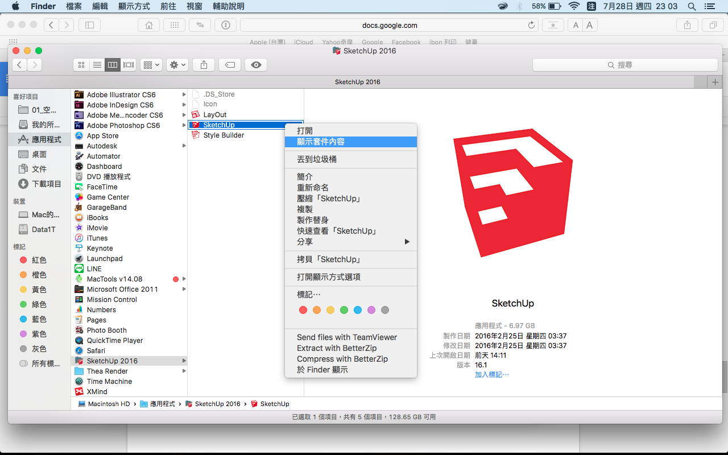This screenshot has width=728, height=455.
Task: Switch Finder to list view
Action: pyautogui.click(x=97, y=65)
